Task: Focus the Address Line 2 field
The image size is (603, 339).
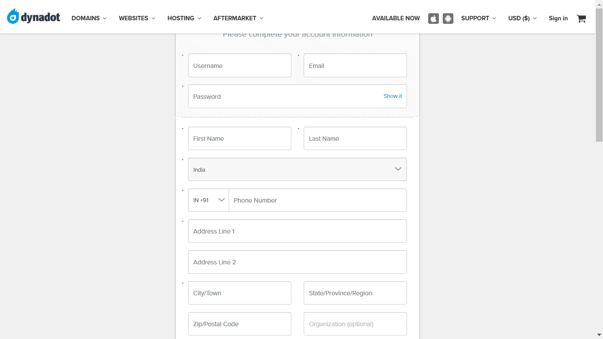Action: coord(298,262)
